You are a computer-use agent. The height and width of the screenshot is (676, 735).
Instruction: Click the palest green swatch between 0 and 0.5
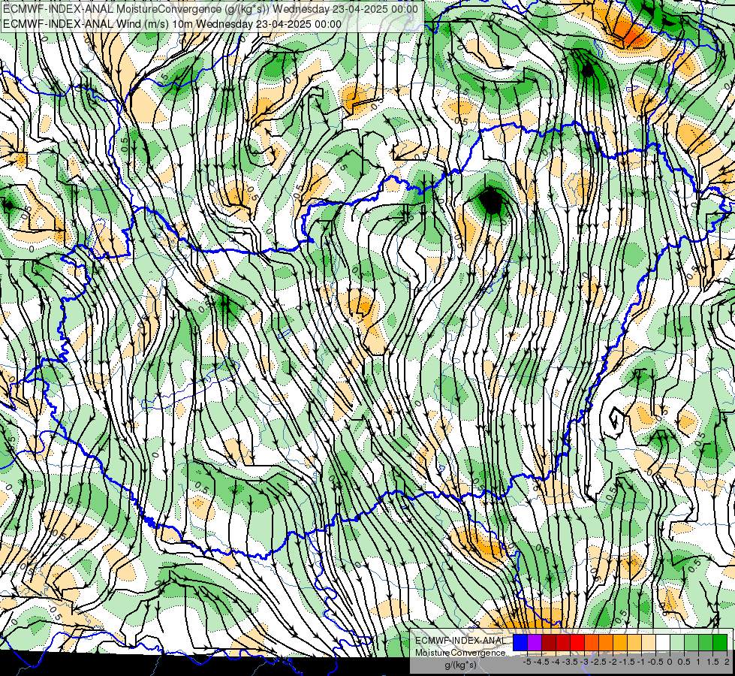677,642
